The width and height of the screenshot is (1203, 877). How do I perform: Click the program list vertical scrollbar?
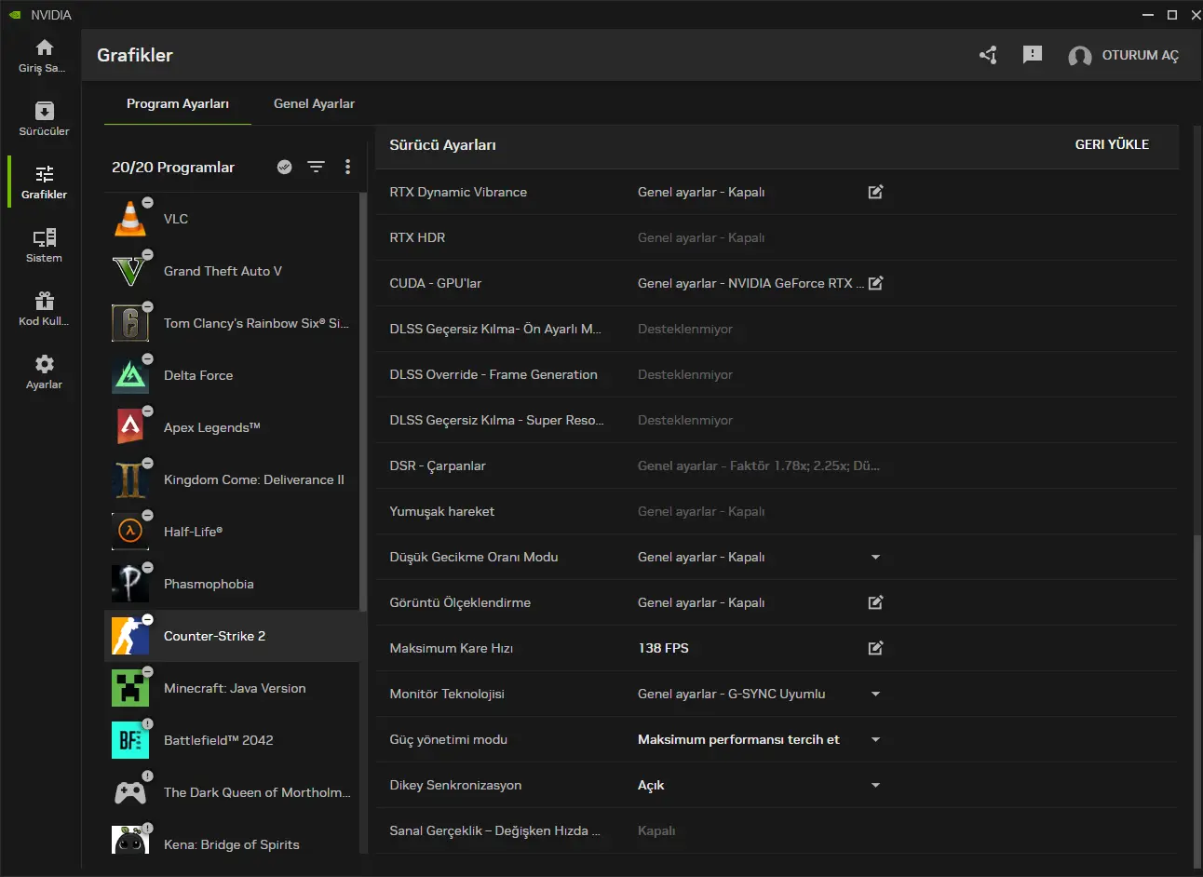tap(363, 400)
